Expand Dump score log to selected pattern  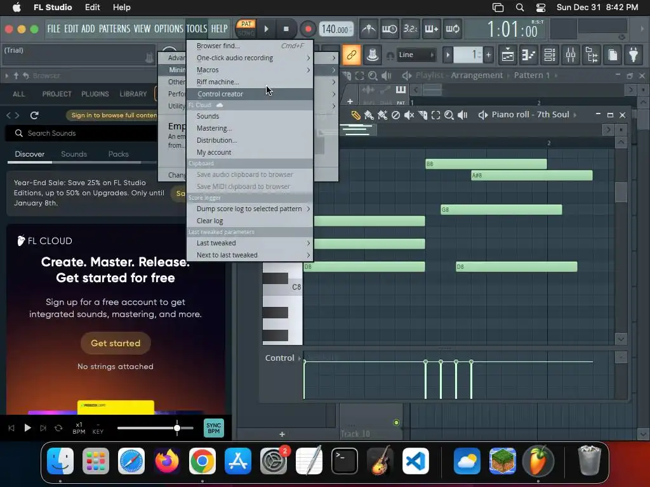pos(249,209)
